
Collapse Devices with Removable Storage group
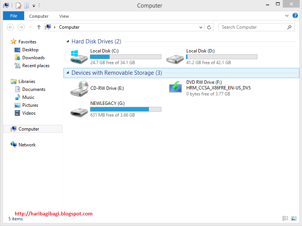(68, 73)
